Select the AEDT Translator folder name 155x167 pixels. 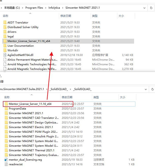tap(18, 23)
